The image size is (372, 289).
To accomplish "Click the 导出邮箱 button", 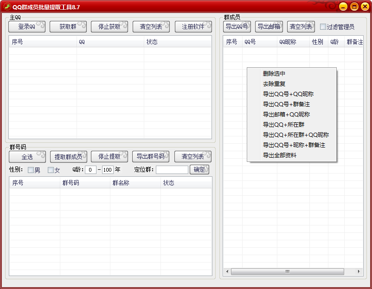I will (269, 26).
